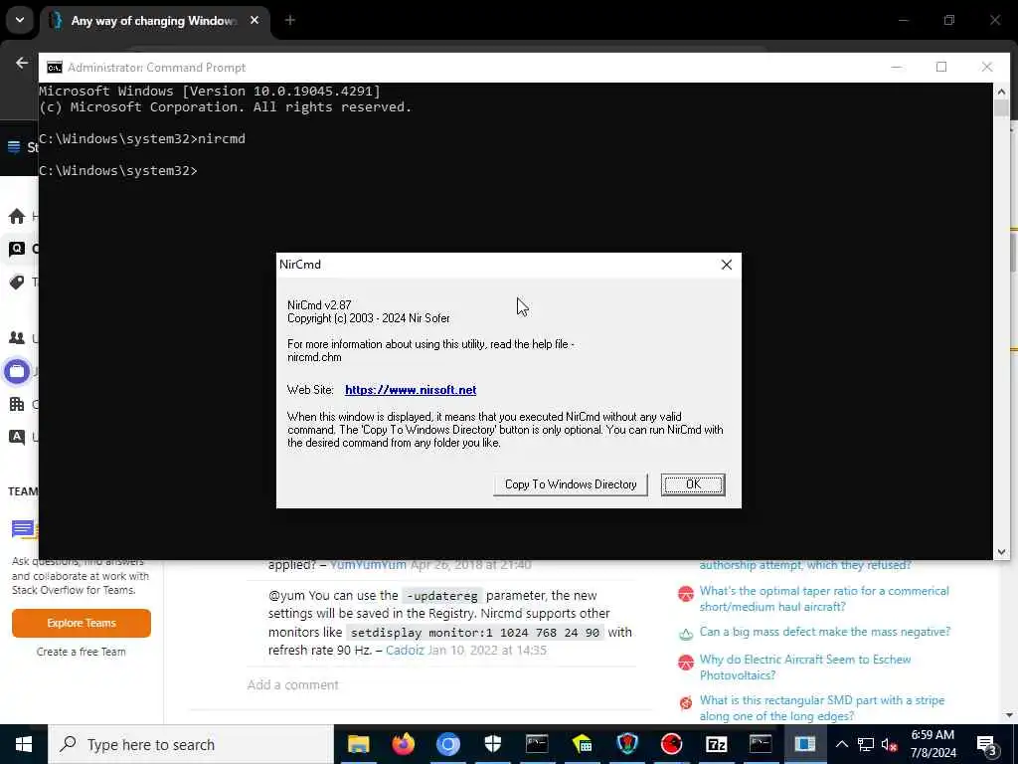1018x764 pixels.
Task: Click the Explore Teams button
Action: pyautogui.click(x=82, y=623)
